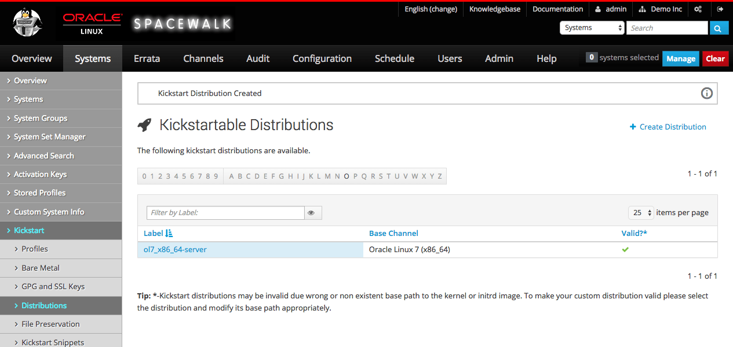Viewport: 733px width, 347px height.
Task: Click the green valid checkmark
Action: [x=625, y=250]
